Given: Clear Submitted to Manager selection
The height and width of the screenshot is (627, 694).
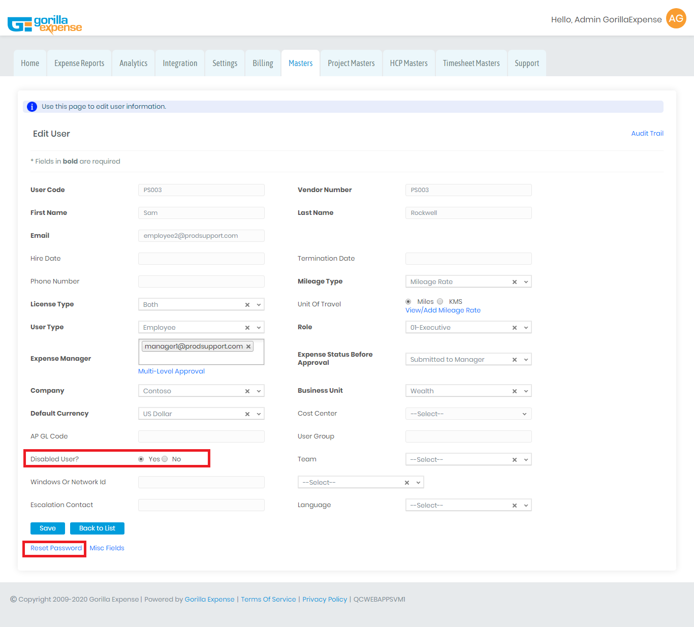Looking at the screenshot, I should (x=514, y=360).
